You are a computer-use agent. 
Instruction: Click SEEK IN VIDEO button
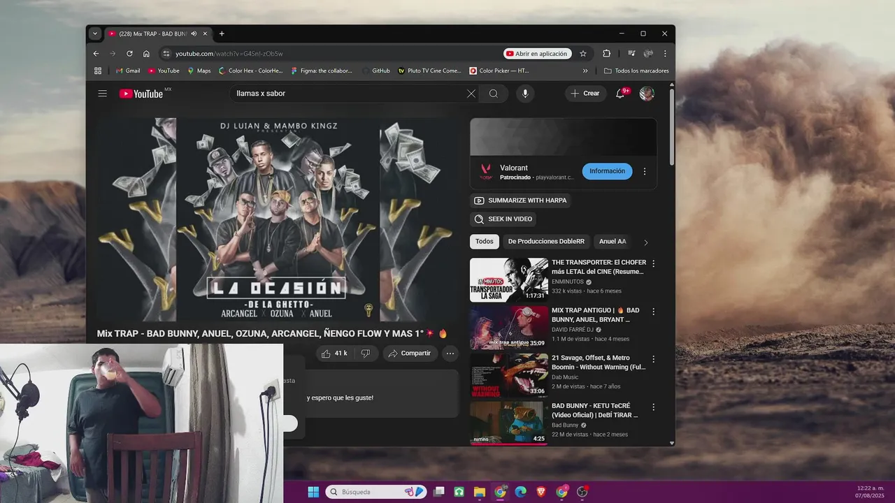pyautogui.click(x=503, y=219)
